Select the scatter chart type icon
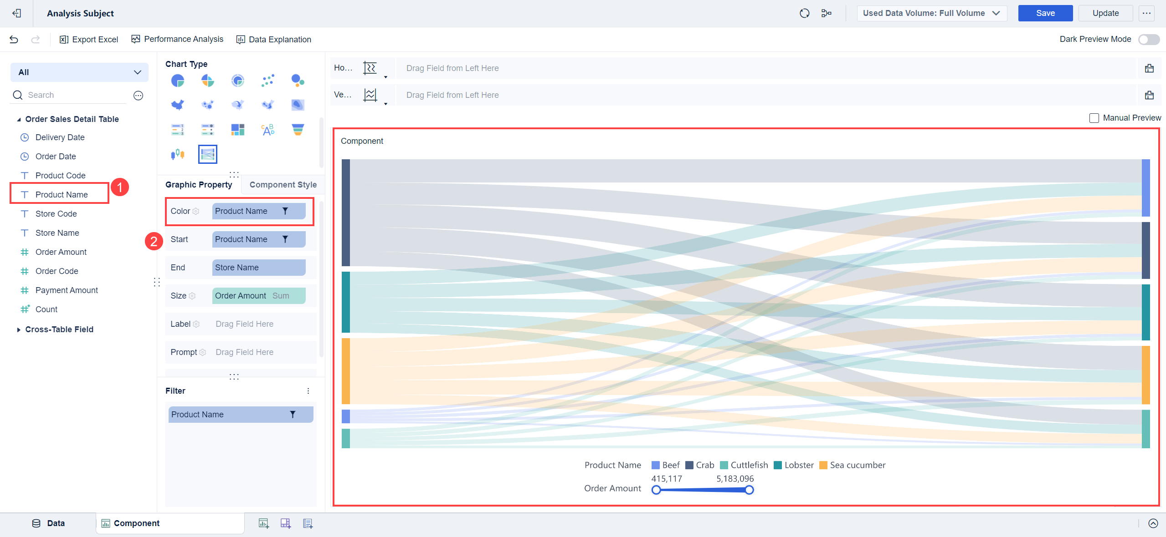The height and width of the screenshot is (537, 1166). [x=267, y=81]
